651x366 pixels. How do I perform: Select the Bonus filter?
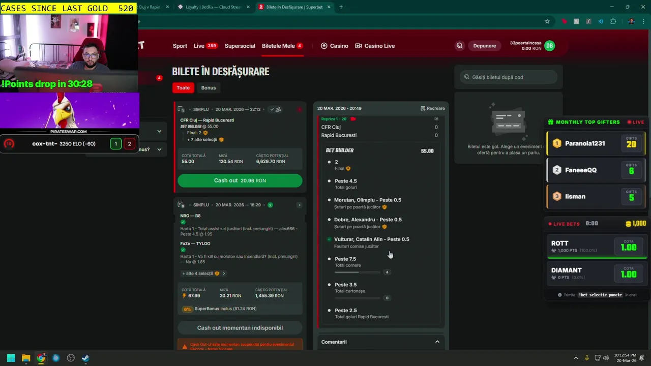[x=209, y=88]
